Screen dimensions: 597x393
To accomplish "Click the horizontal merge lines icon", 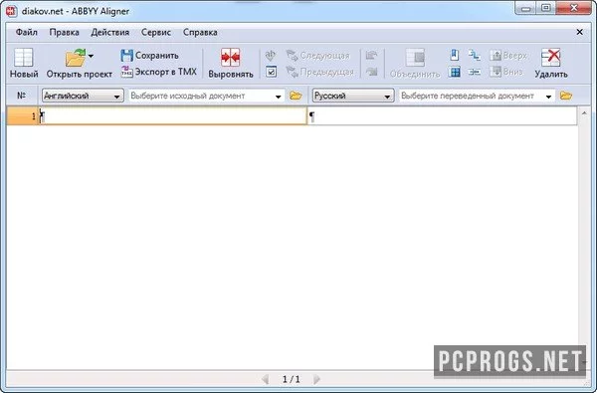I will [475, 72].
